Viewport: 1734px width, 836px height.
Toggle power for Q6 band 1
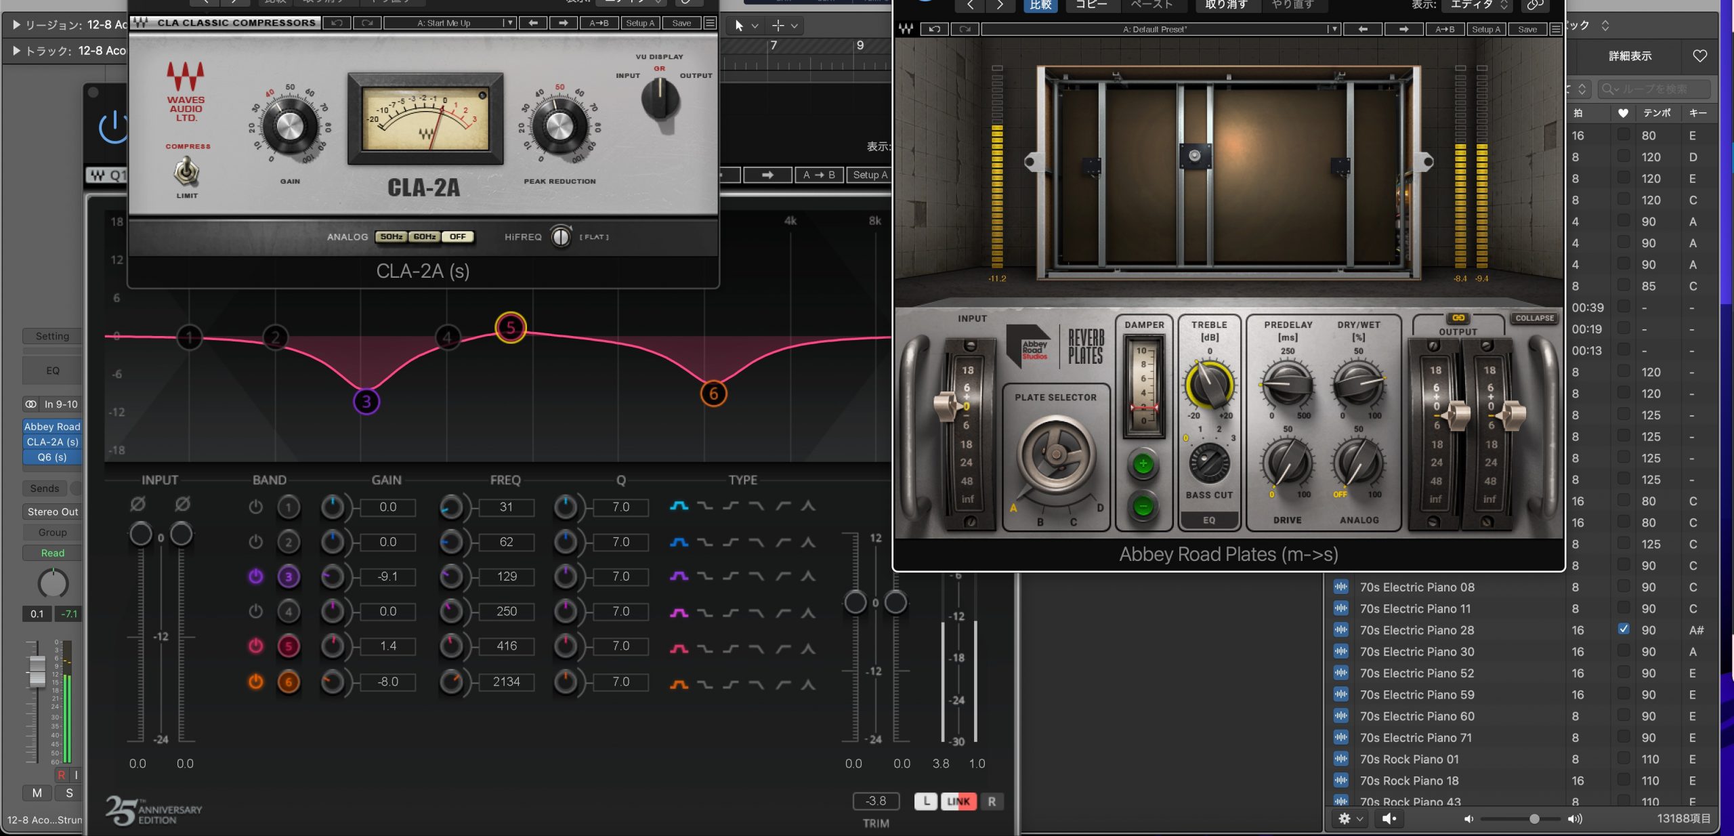click(255, 507)
